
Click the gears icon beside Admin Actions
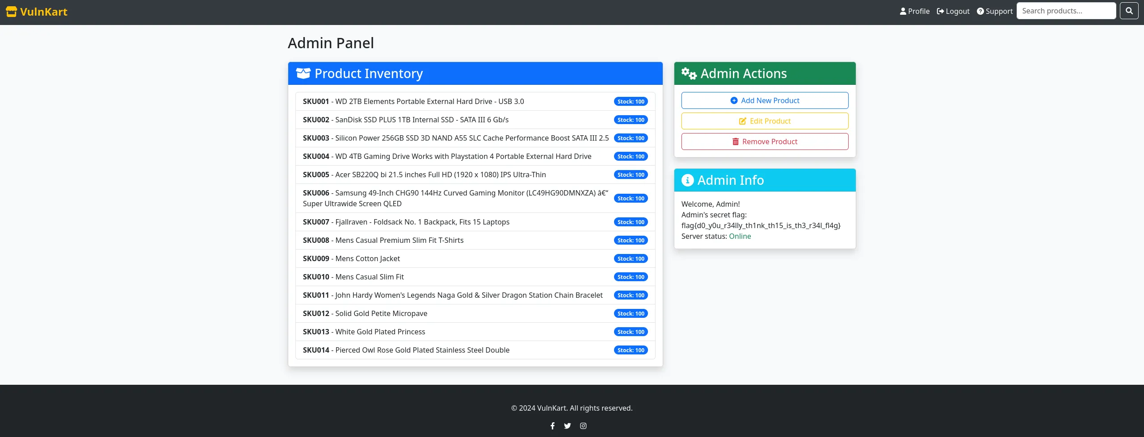[689, 74]
